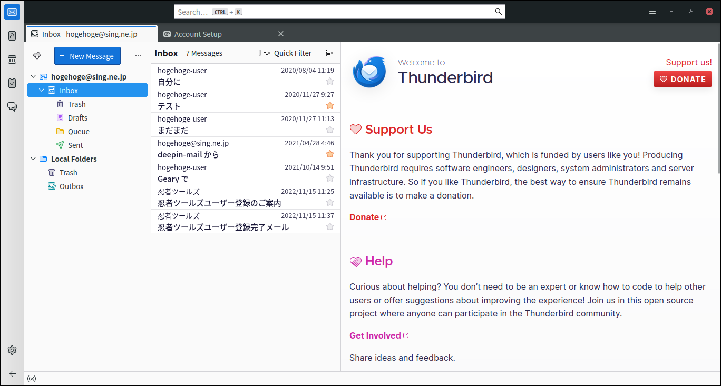Open the 忍者ツールズユーザー登録完了メール message
The height and width of the screenshot is (386, 721).
coord(246,222)
